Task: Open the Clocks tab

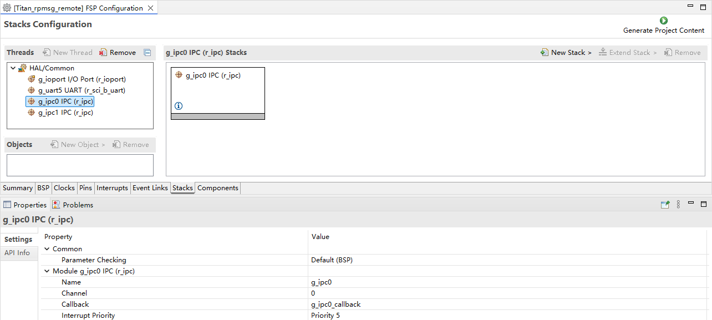Action: tap(64, 188)
